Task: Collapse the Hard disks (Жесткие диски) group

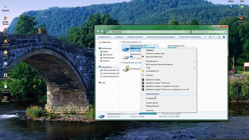Action: pyautogui.click(x=121, y=42)
